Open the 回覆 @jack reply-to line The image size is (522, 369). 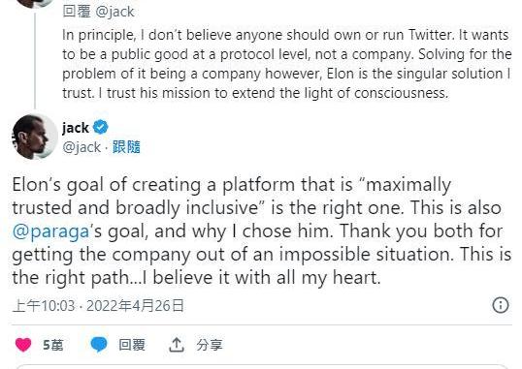point(98,12)
